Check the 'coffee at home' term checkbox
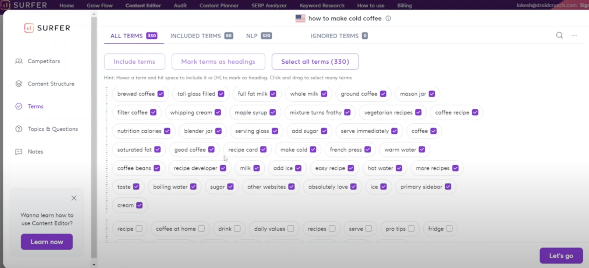 coord(201,229)
